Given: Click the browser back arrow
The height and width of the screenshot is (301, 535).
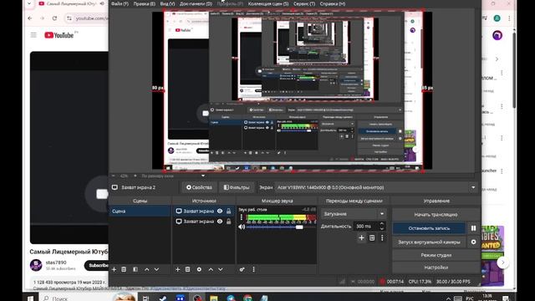Looking at the screenshot, I should [x=30, y=18].
